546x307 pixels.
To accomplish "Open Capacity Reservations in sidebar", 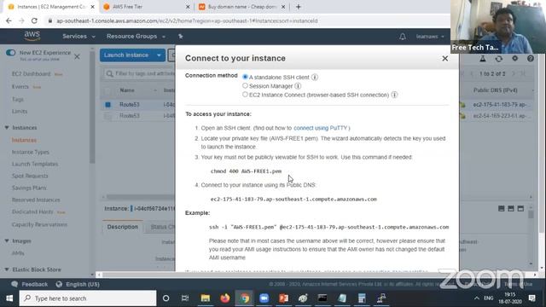I will (39, 224).
